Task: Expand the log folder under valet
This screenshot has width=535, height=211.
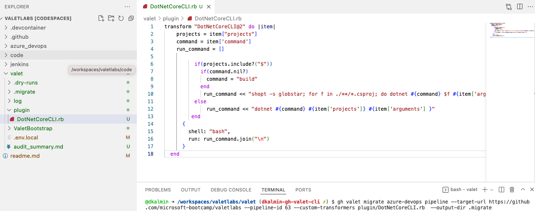Action: [68, 101]
